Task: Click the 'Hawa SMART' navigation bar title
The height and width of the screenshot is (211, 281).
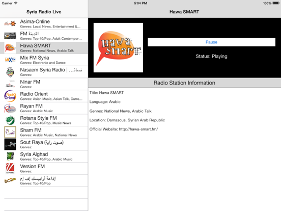Action: click(184, 12)
